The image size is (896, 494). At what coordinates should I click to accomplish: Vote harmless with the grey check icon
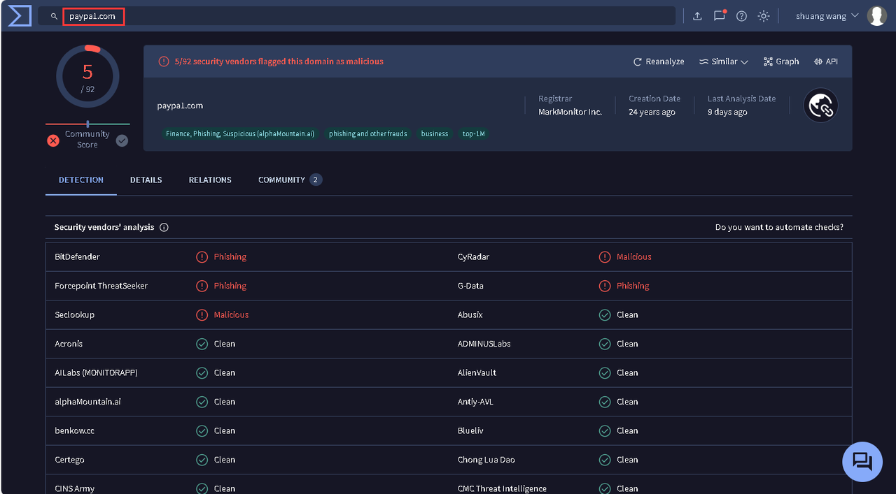[x=122, y=140]
